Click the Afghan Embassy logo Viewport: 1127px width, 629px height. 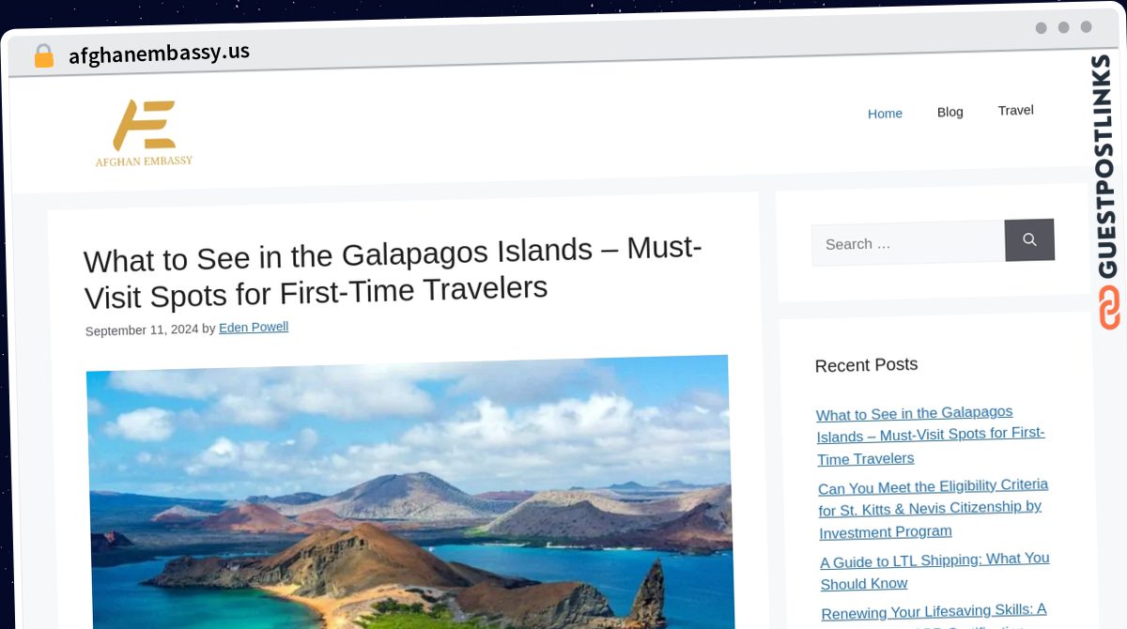[145, 133]
